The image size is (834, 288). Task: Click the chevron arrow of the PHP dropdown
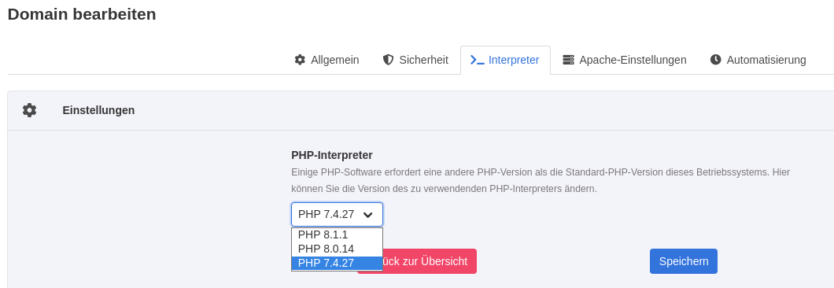click(367, 215)
